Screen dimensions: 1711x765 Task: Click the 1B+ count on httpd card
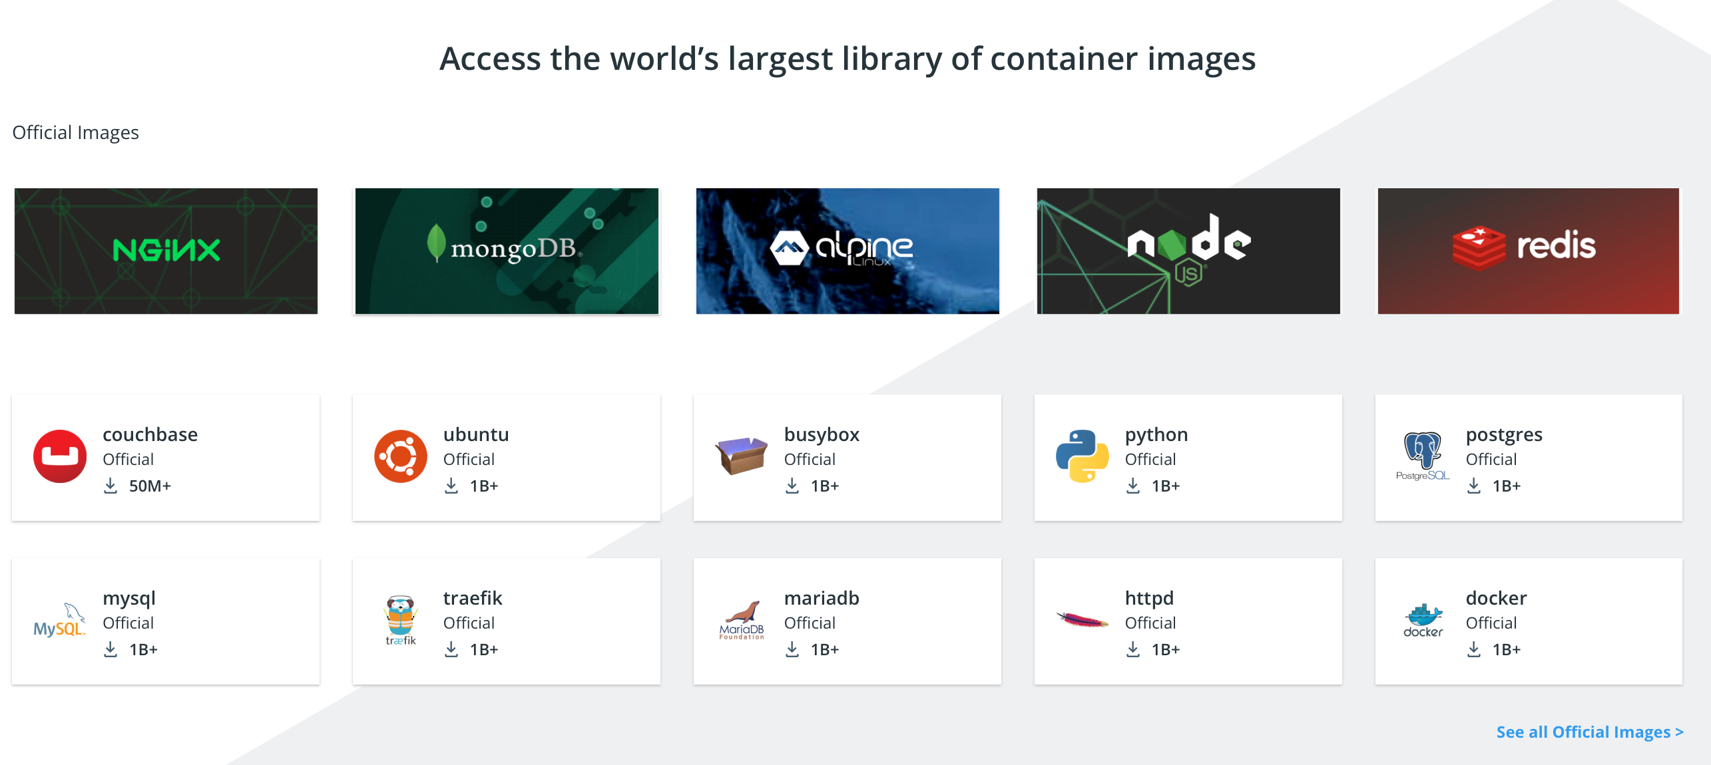(x=1166, y=650)
